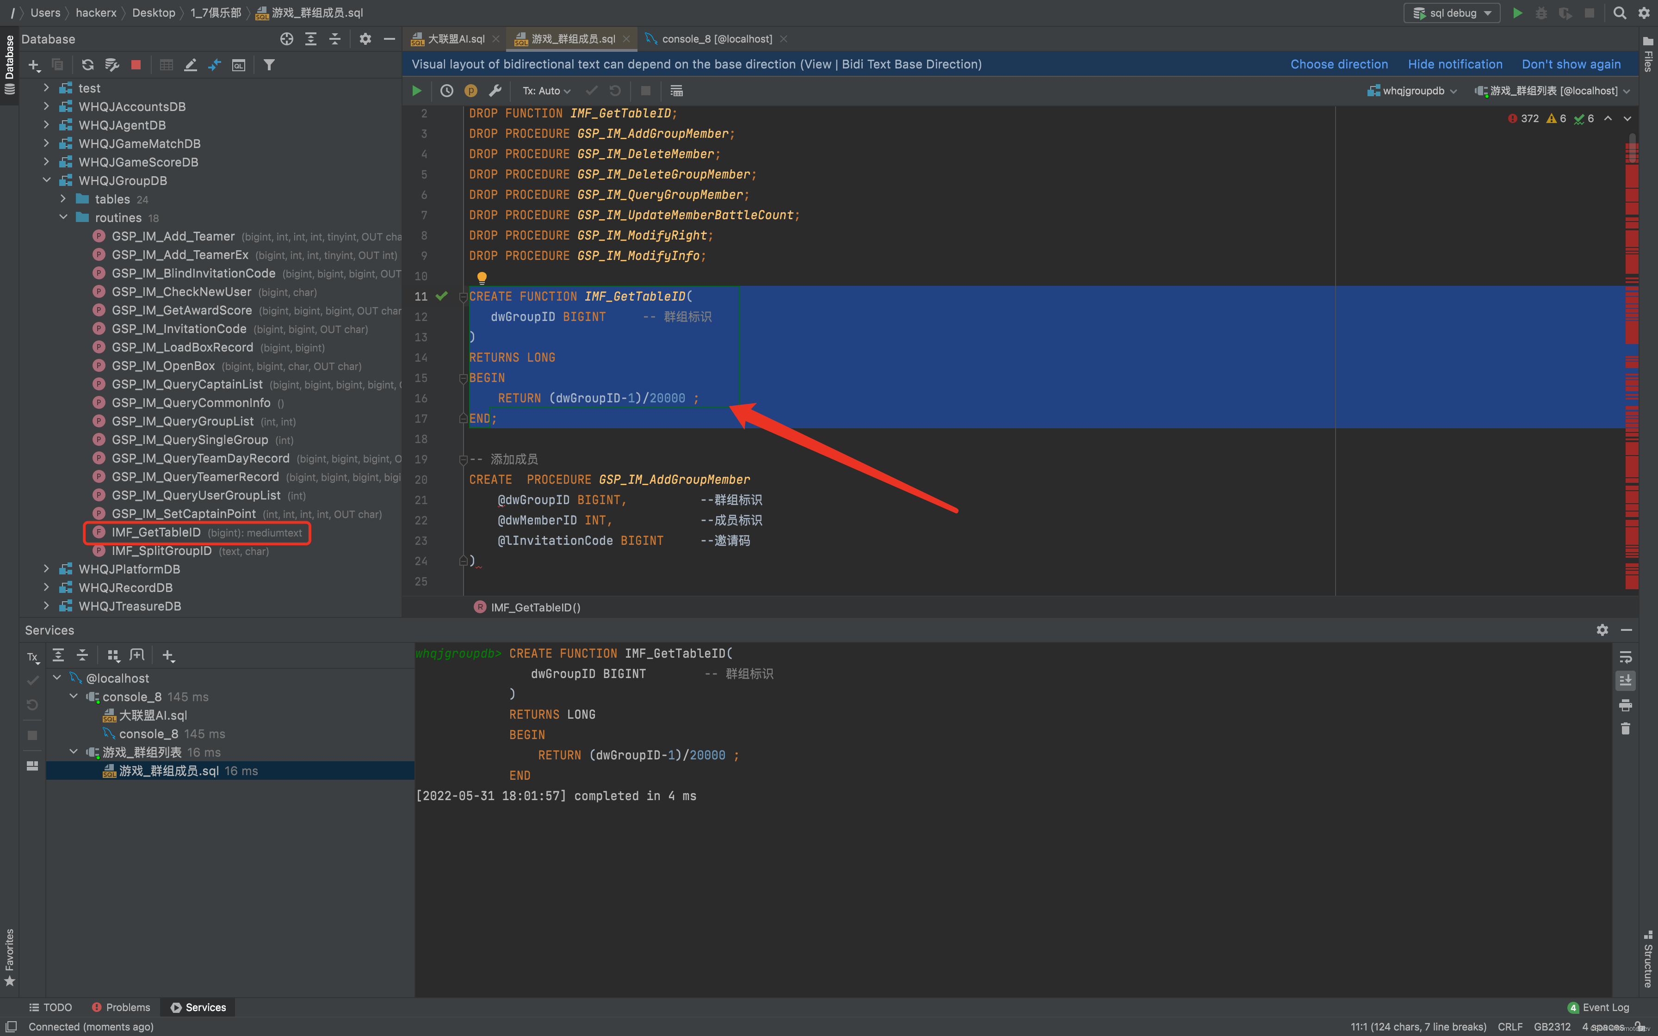Image resolution: width=1658 pixels, height=1036 pixels.
Task: Select the IMF_GetTableID function in tree
Action: (156, 532)
